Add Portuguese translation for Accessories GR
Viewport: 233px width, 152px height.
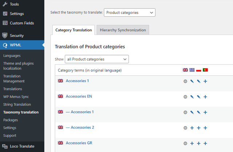pyautogui.click(x=205, y=143)
